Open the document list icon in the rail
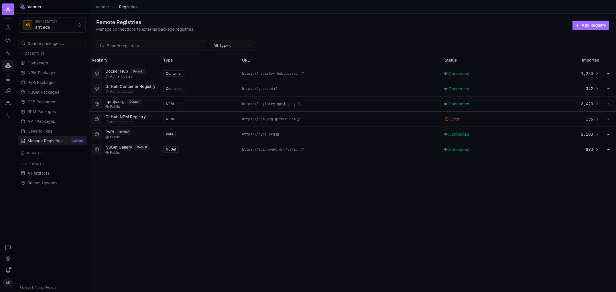 8,78
